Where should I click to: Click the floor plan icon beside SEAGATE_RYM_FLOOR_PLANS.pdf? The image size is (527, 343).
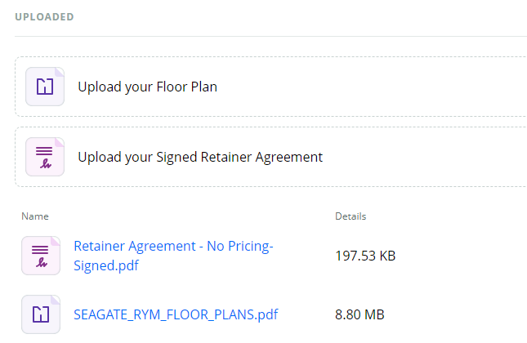(41, 314)
